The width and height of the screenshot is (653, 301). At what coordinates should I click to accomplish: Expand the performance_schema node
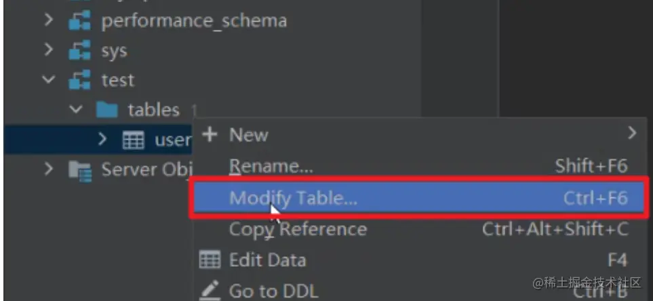tap(49, 20)
